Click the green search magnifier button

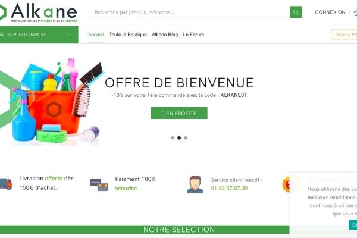coord(296,12)
